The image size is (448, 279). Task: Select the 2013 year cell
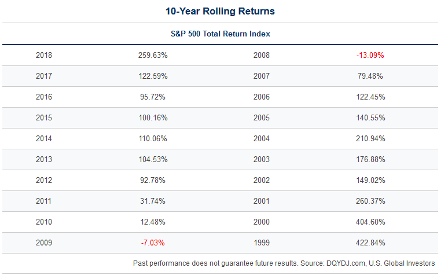point(44,160)
